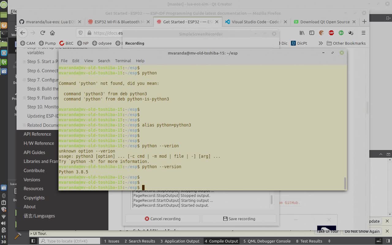Open 语言/Languages in docs sidebar
This screenshot has height=245, width=392.
click(39, 216)
